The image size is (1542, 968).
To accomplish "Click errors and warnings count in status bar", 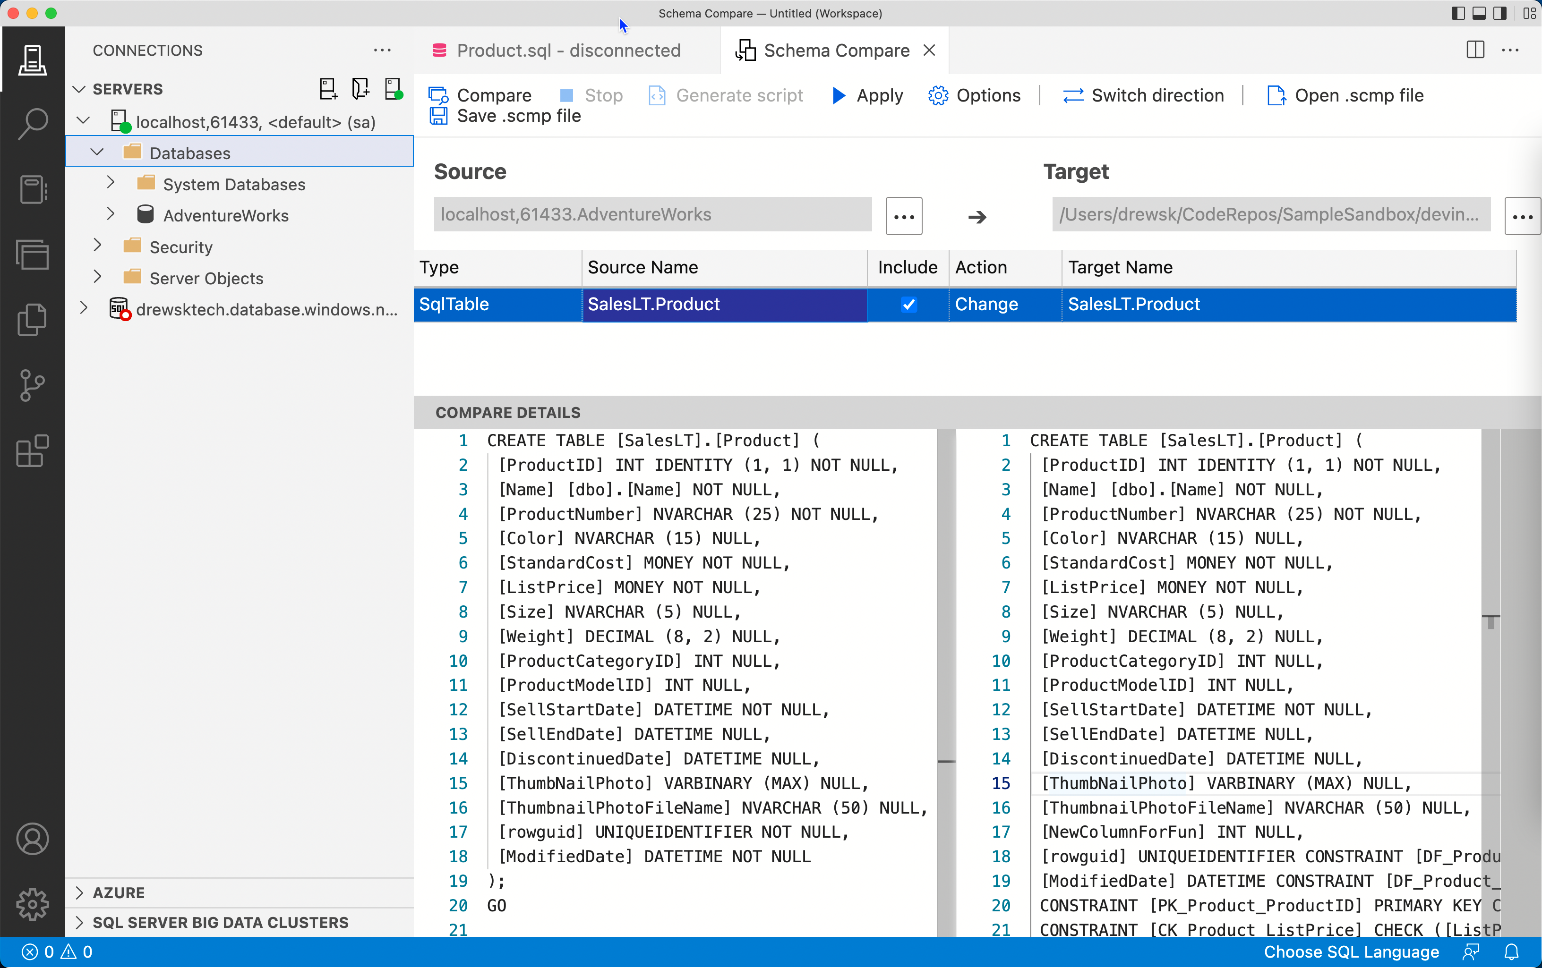I will click(57, 952).
